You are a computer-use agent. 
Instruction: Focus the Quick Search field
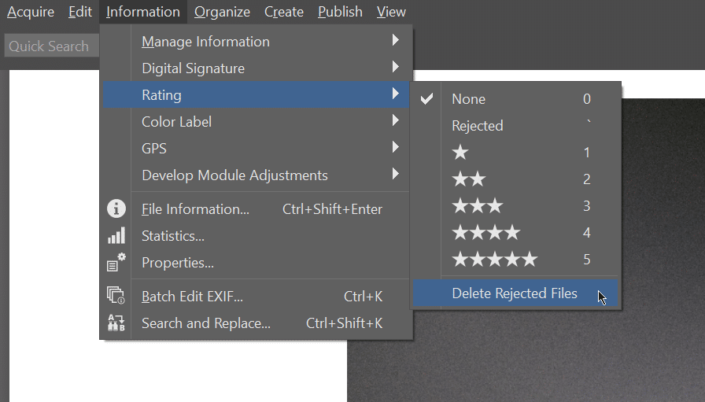coord(51,46)
